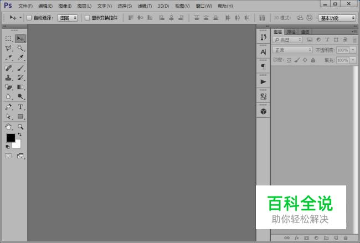The image size is (360, 243).
Task: Open the Character panel icon
Action: (263, 52)
